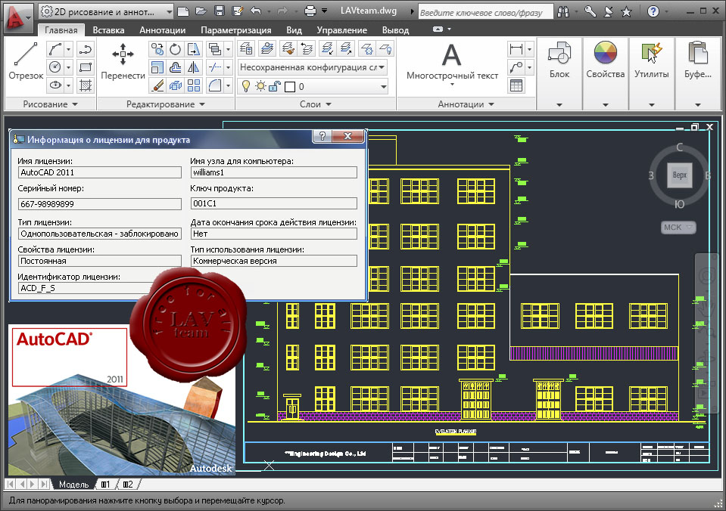The image size is (726, 511).
Task: Toggle layer 0 freeze sun icon
Action: [260, 86]
